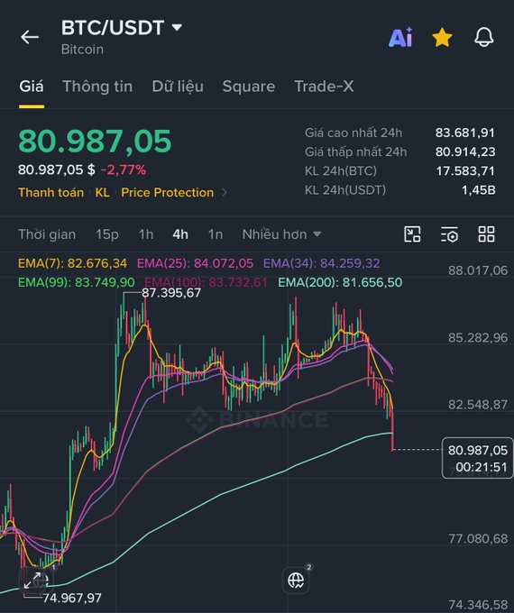This screenshot has height=613, width=514.
Task: Tap the 24h low value 80.914,23
Action: point(465,151)
